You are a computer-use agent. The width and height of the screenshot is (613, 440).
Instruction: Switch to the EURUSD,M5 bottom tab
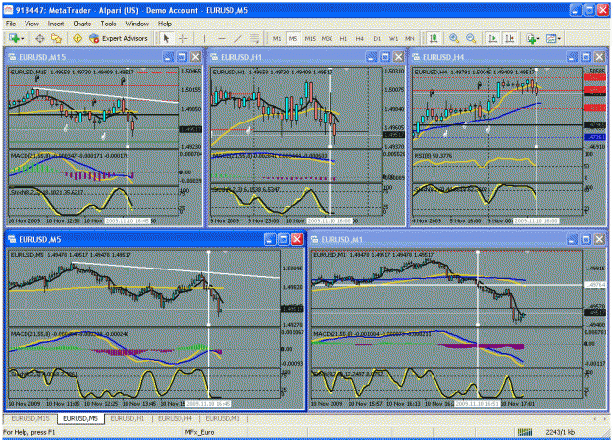80,418
